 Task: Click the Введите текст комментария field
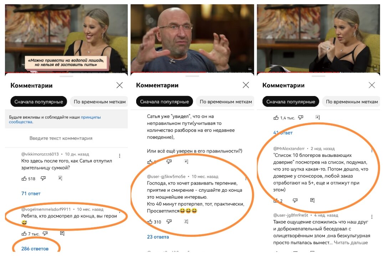coord(61,138)
